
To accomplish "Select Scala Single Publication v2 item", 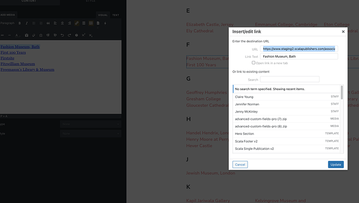I will 287,148.
